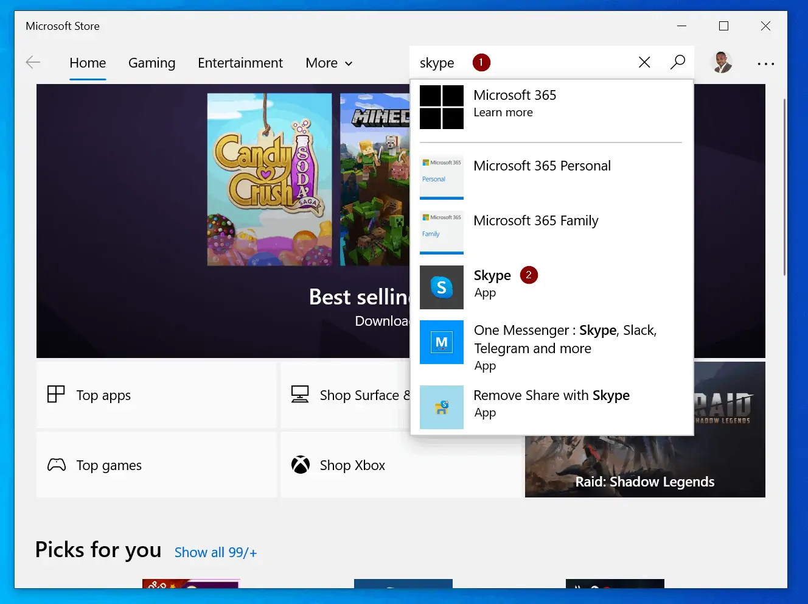
Task: Switch to the Entertainment tab
Action: (x=240, y=63)
